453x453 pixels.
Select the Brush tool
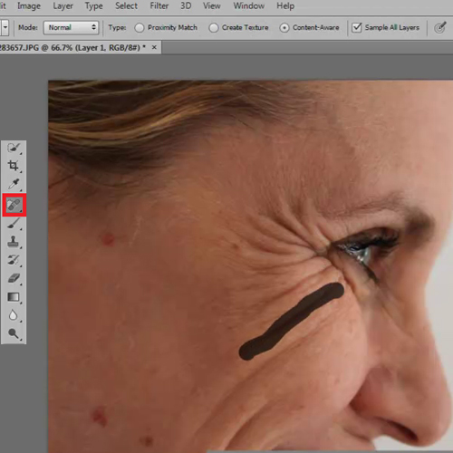click(x=14, y=224)
